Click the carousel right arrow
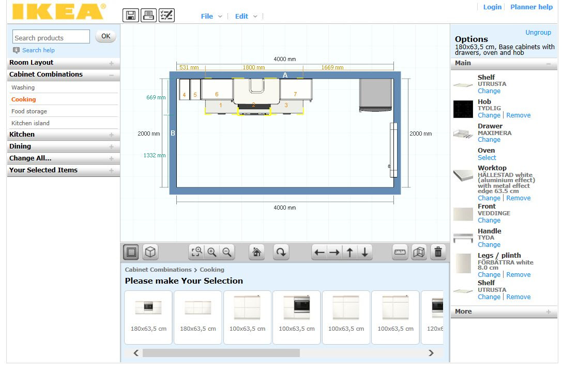The image size is (578, 384). click(431, 353)
